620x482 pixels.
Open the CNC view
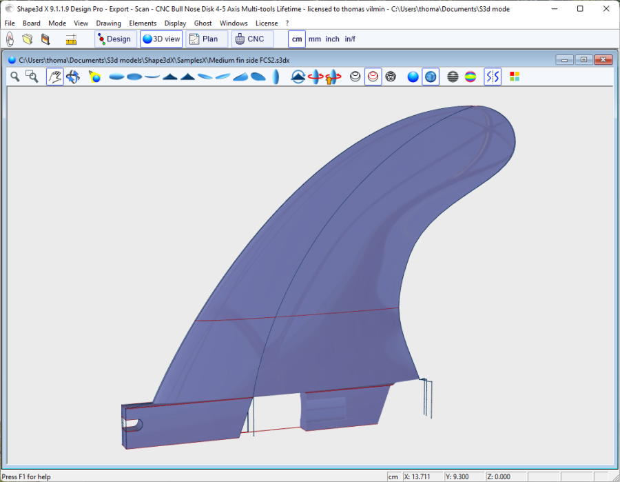[x=251, y=39]
